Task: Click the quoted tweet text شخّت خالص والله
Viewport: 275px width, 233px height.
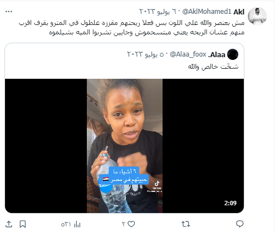Action: [213, 67]
